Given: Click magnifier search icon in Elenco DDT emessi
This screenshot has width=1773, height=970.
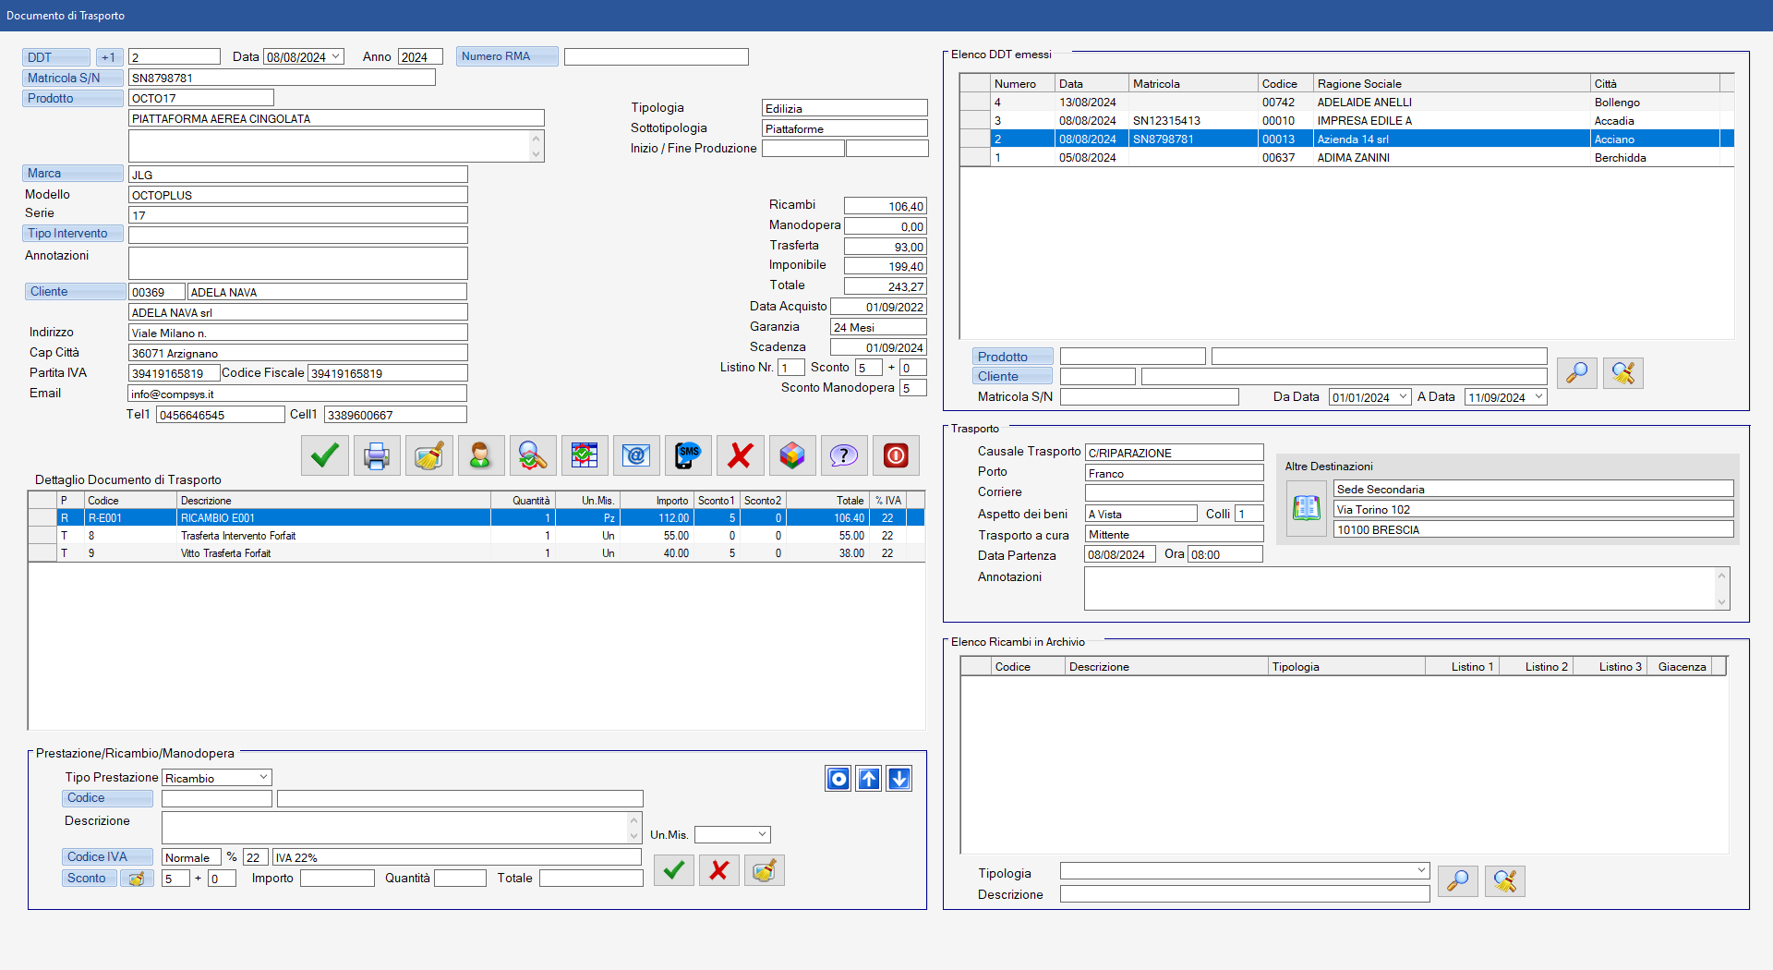Looking at the screenshot, I should (x=1576, y=373).
